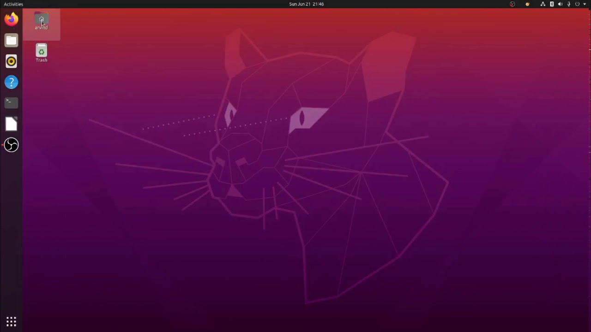Screen dimensions: 591x332
Task: Expand the system menu arrow
Action: click(x=585, y=4)
